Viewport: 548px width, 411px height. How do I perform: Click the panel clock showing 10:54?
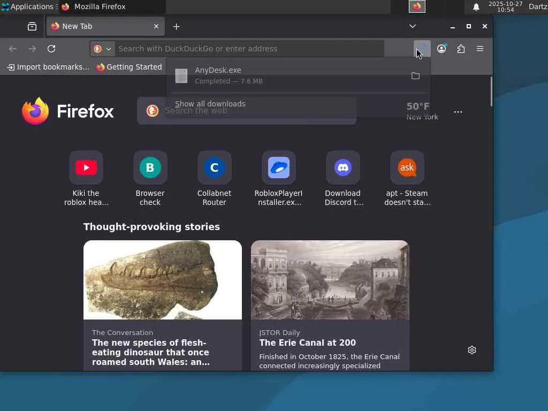[x=505, y=6]
